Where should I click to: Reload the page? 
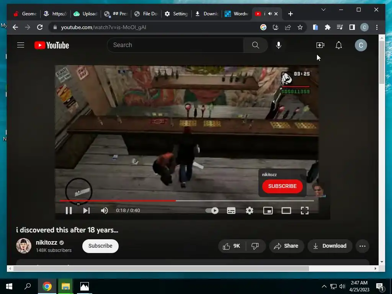[40, 27]
